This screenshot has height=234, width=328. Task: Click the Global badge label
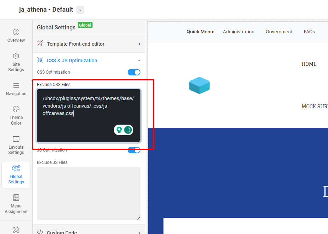(x=85, y=25)
